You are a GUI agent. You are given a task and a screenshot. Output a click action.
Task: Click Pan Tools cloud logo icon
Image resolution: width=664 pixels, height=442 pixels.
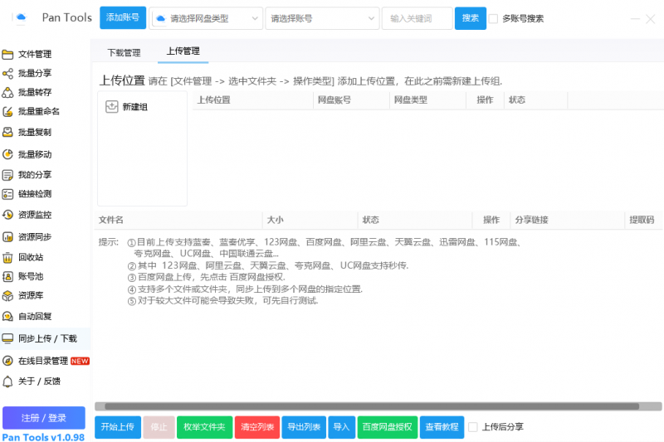click(21, 17)
